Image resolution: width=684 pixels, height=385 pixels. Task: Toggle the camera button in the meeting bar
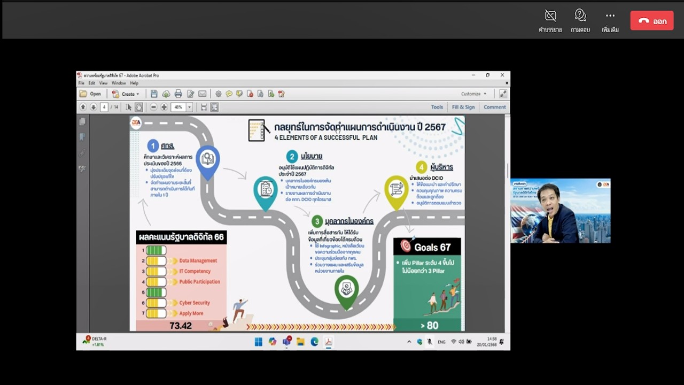coord(550,20)
